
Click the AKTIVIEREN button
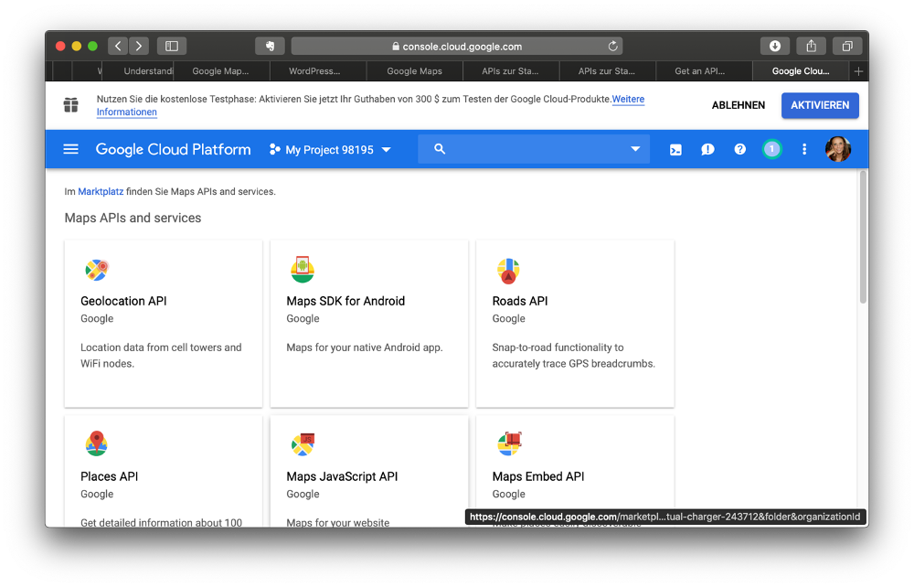[x=820, y=105]
